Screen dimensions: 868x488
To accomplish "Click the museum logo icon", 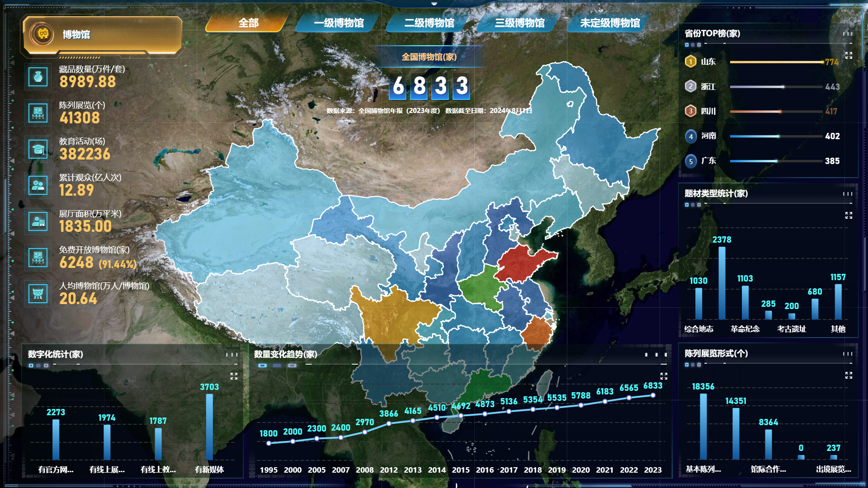I will tap(42, 34).
